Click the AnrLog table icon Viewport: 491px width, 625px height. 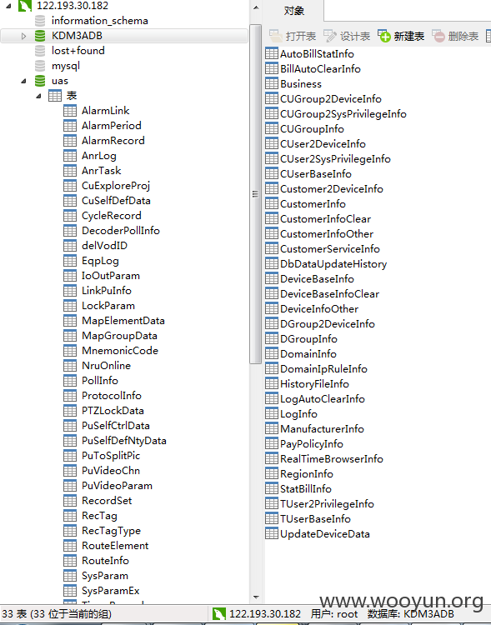pos(70,156)
